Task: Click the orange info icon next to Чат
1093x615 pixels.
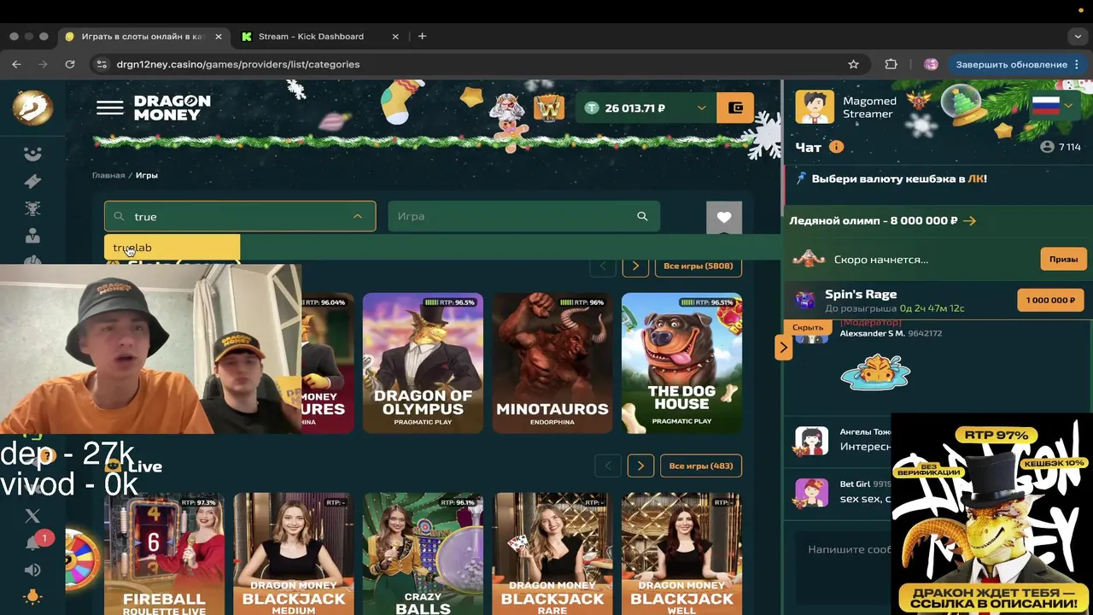Action: [x=836, y=147]
